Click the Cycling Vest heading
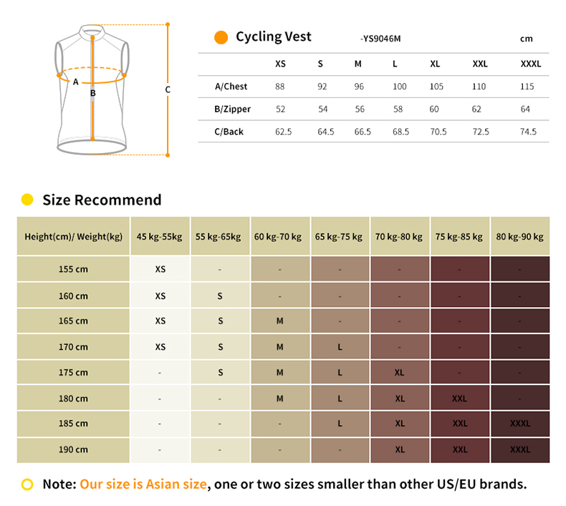The image size is (566, 506). coord(274,37)
